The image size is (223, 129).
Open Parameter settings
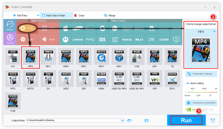point(201,74)
